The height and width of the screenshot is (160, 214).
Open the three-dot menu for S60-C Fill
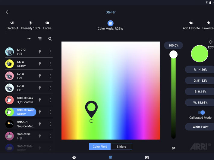point(50,136)
